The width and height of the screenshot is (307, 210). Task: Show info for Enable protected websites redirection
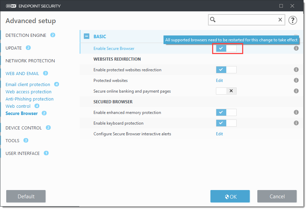[296, 70]
